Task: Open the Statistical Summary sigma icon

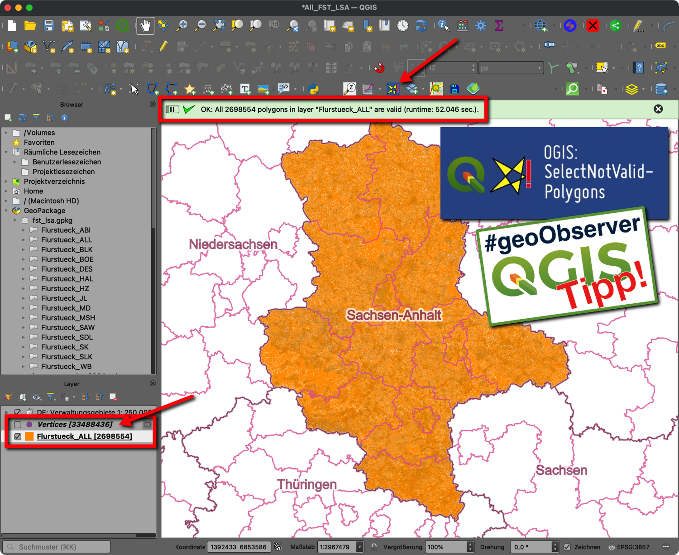Action: pyautogui.click(x=499, y=26)
